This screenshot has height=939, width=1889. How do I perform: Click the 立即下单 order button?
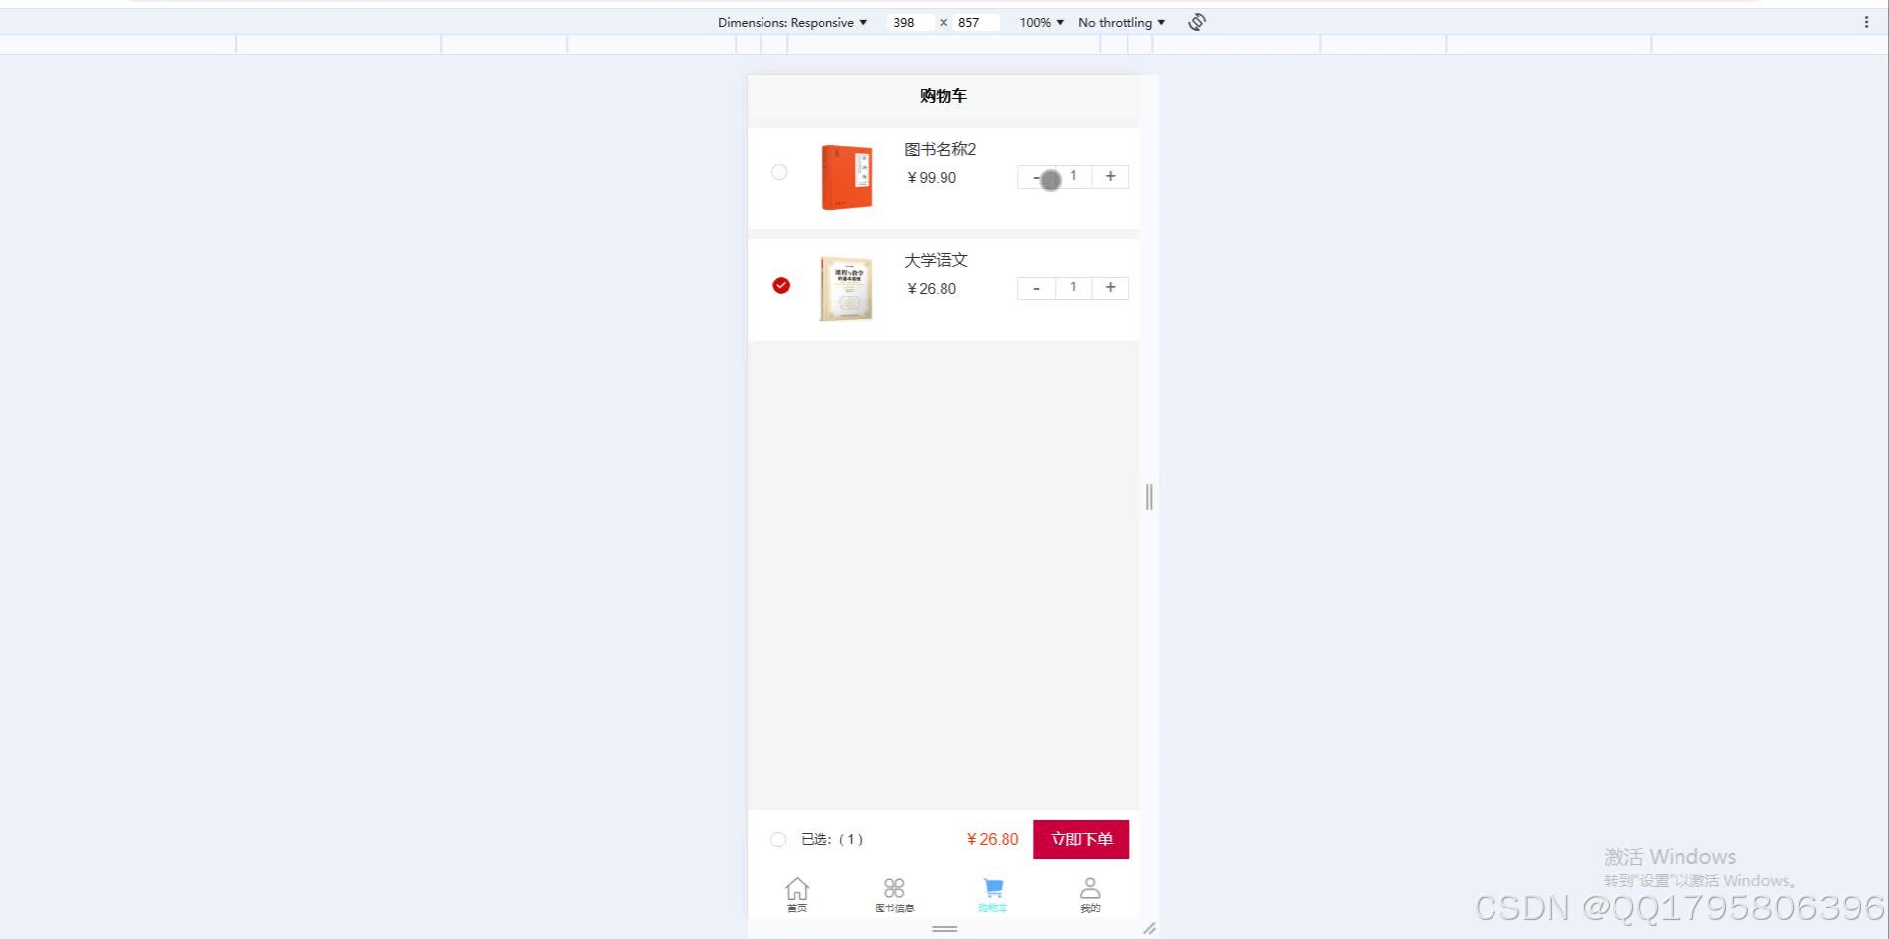[1080, 839]
